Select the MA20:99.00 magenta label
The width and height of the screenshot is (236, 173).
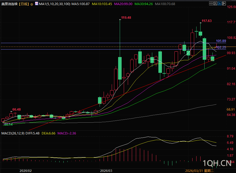[123, 4]
